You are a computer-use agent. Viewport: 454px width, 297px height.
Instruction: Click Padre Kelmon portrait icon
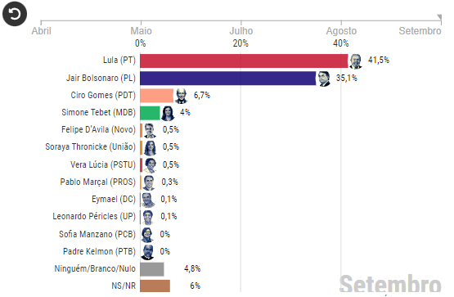[x=147, y=252]
